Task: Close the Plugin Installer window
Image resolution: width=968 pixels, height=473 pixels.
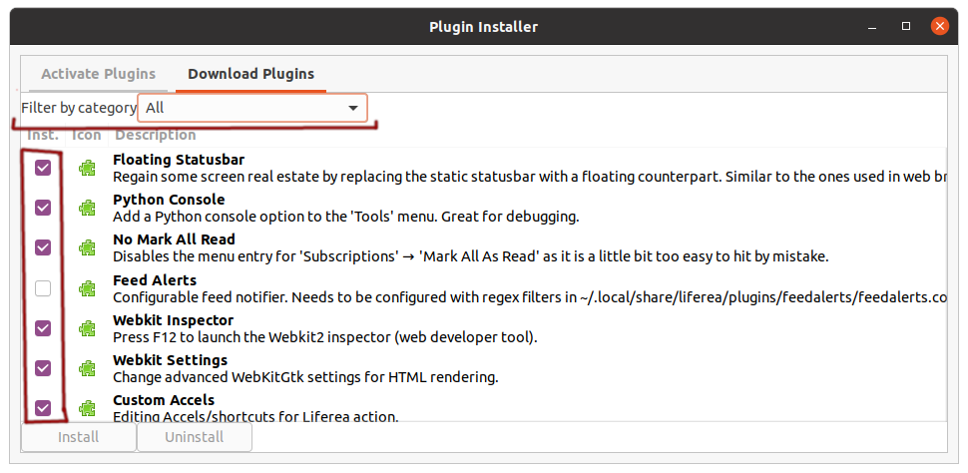Action: (x=940, y=27)
